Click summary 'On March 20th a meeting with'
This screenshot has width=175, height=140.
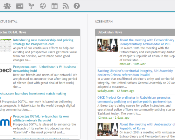147,134
